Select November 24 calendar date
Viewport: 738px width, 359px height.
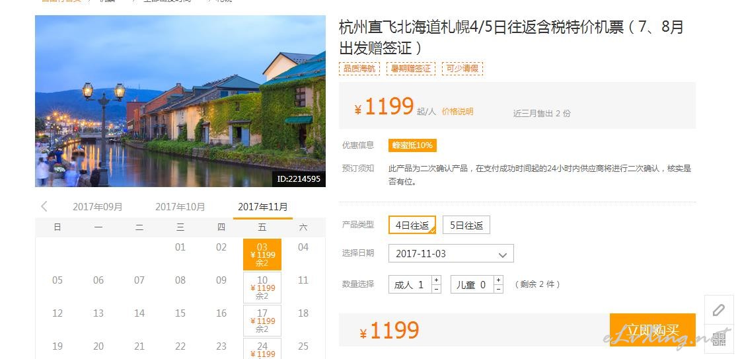tap(262, 348)
